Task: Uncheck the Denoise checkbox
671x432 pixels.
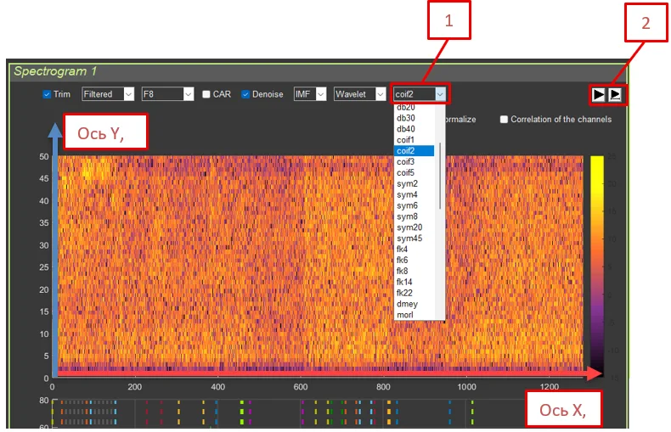Action: [245, 94]
